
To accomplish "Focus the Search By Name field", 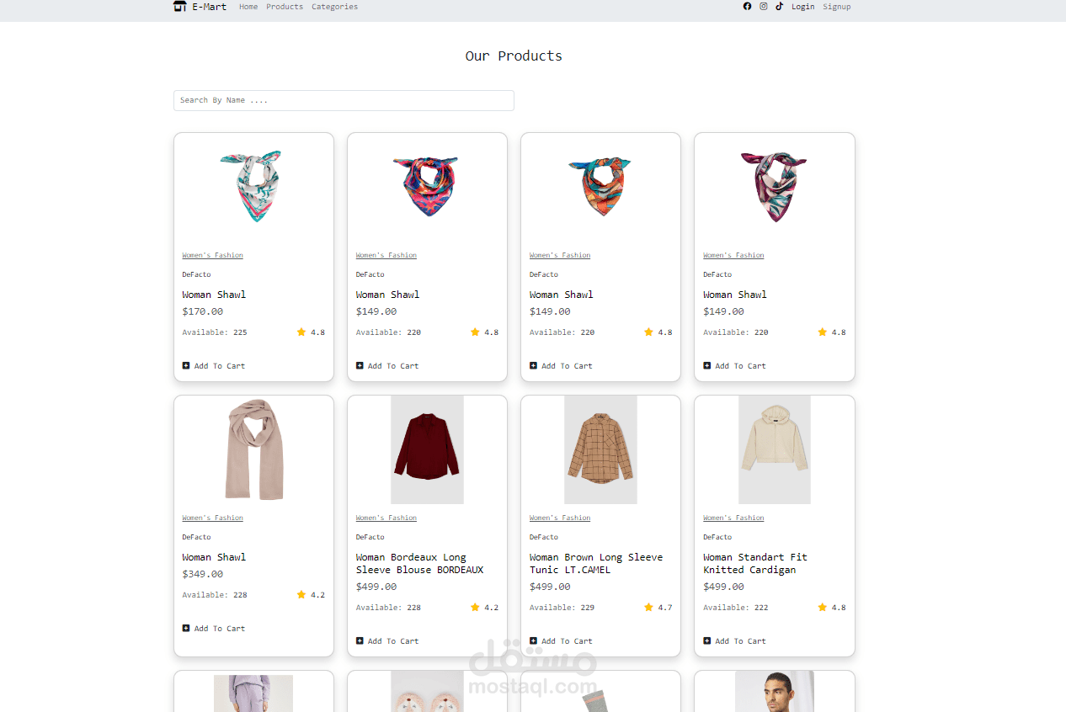I will tap(344, 100).
